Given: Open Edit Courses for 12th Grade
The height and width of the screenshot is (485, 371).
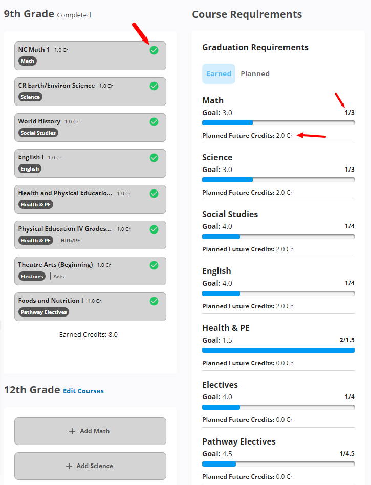Looking at the screenshot, I should [x=83, y=391].
